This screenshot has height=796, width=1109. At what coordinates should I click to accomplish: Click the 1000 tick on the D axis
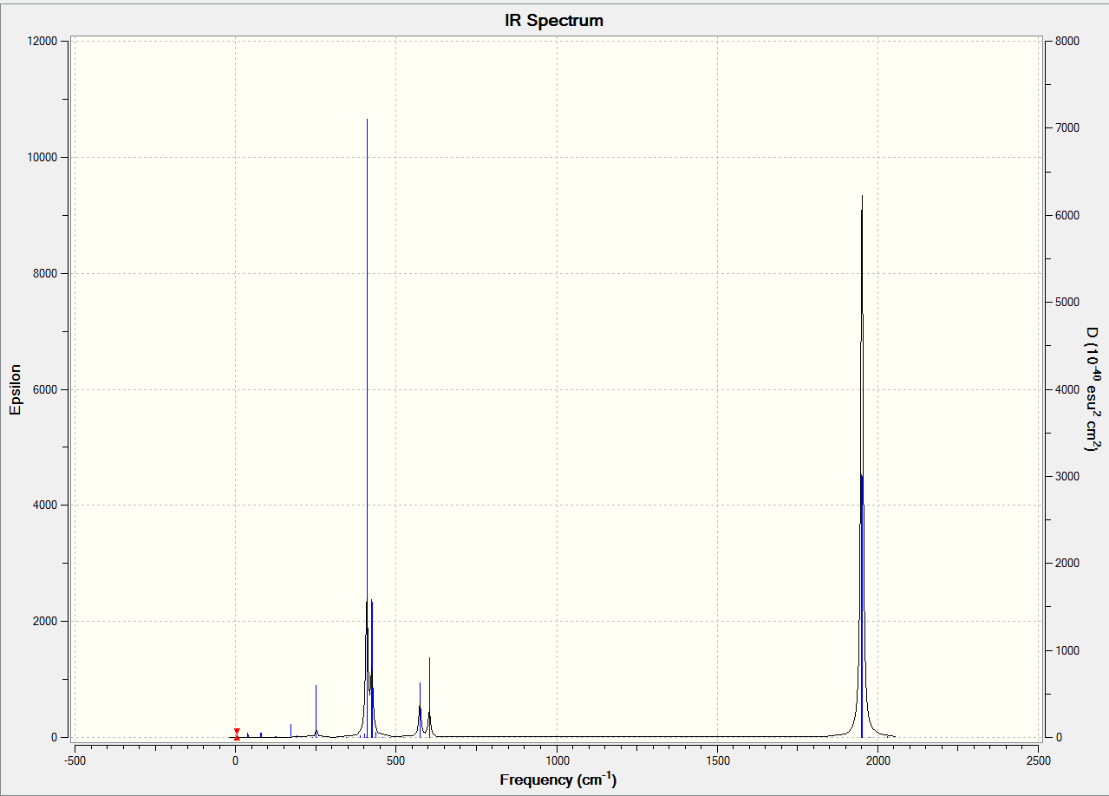tap(1067, 651)
